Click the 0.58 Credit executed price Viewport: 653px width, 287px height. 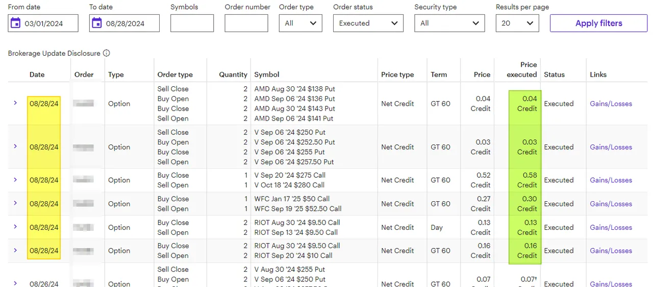click(527, 180)
